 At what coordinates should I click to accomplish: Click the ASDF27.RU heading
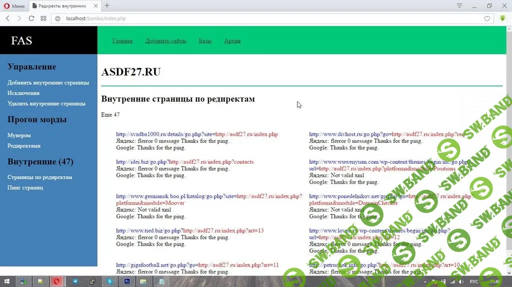pos(131,72)
